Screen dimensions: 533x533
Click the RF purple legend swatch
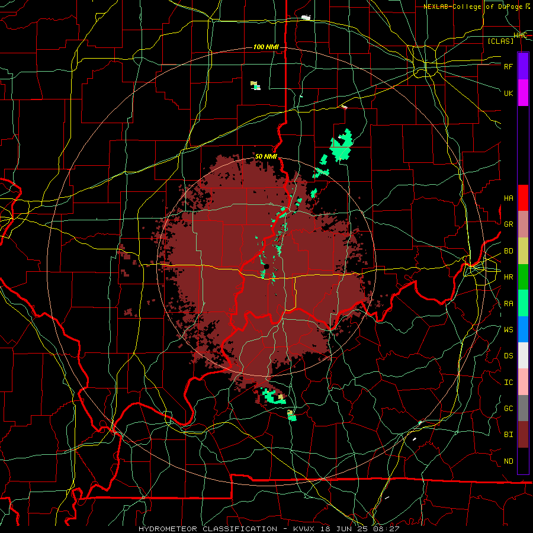pos(523,66)
